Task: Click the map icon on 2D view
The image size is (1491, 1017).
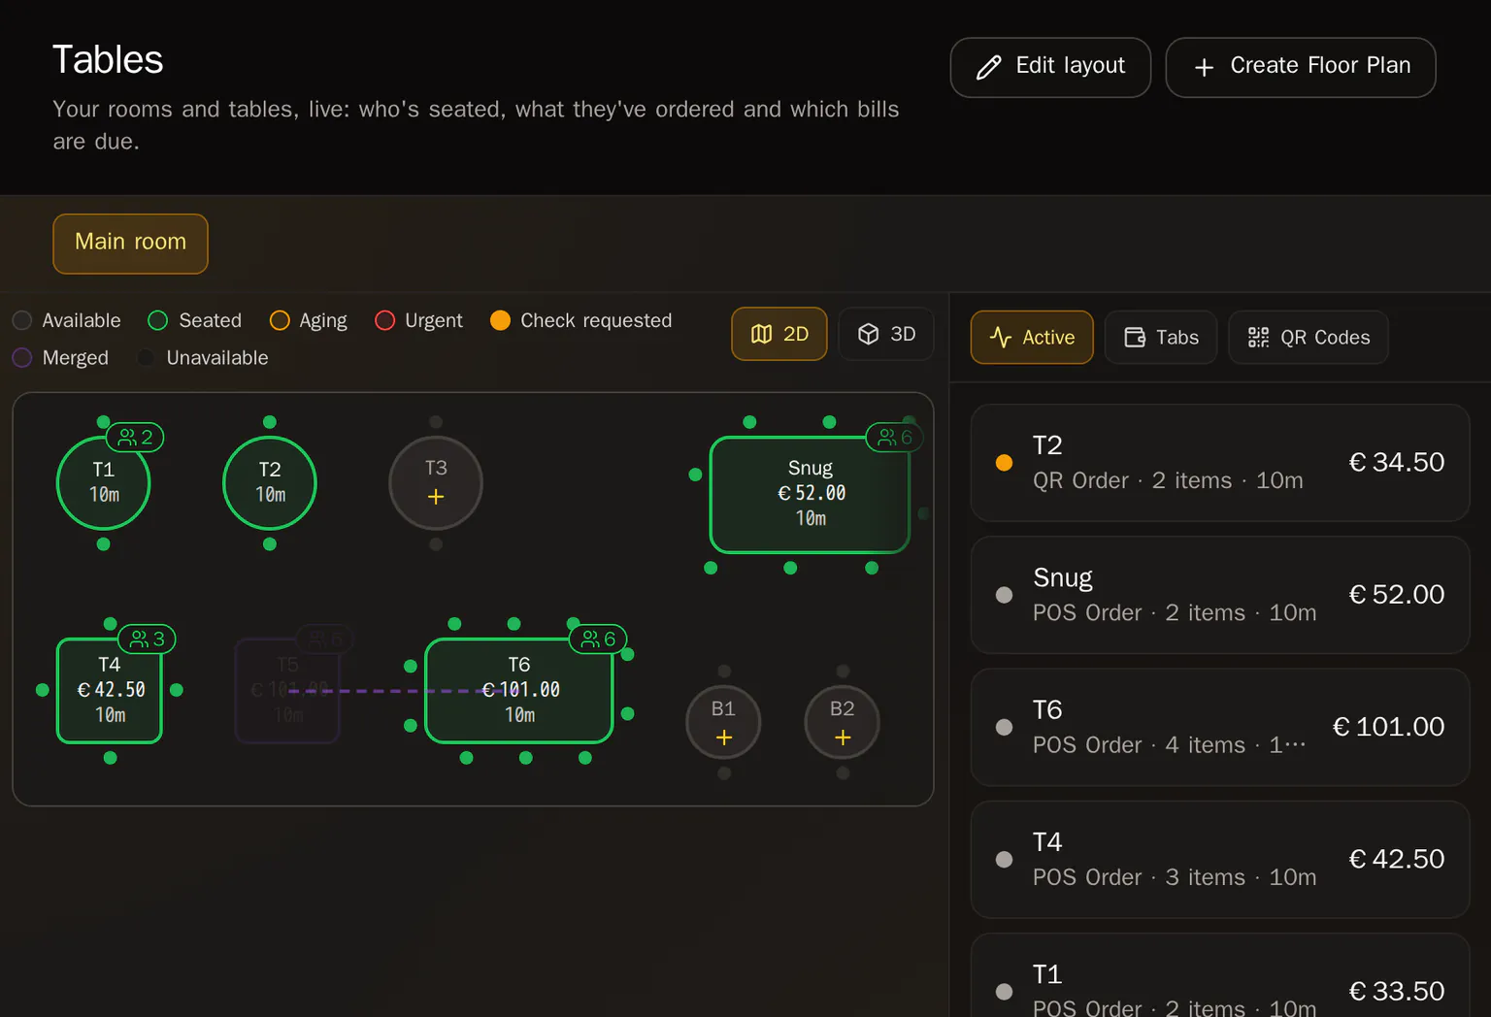Action: point(762,334)
